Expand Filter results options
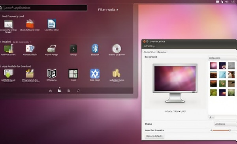Image resolution: width=237 pixels, height=144 pixels. (108, 9)
